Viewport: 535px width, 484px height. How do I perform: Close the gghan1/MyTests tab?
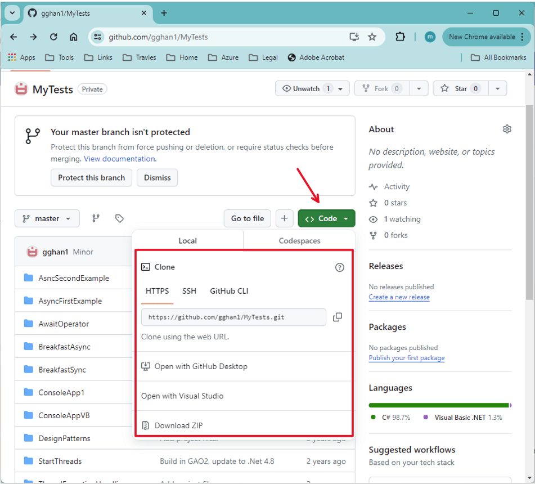[144, 13]
